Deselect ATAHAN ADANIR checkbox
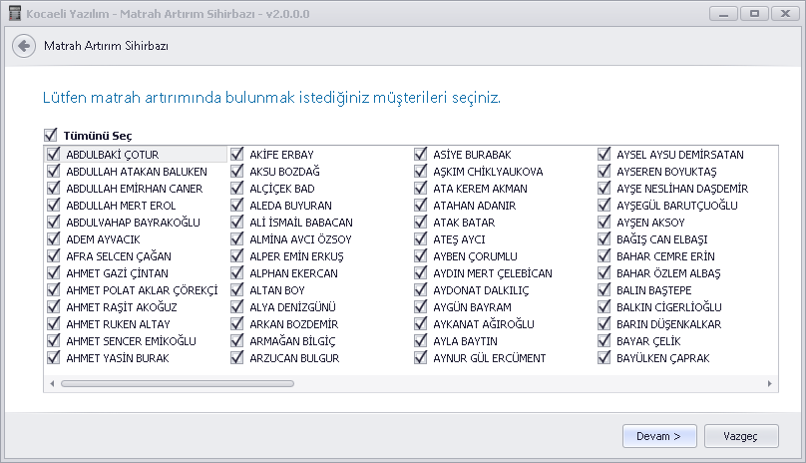The width and height of the screenshot is (806, 463). point(421,206)
